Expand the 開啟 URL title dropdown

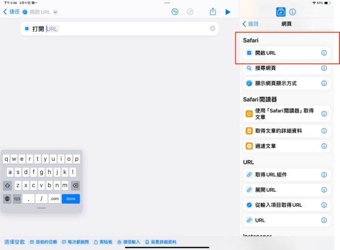pos(55,12)
